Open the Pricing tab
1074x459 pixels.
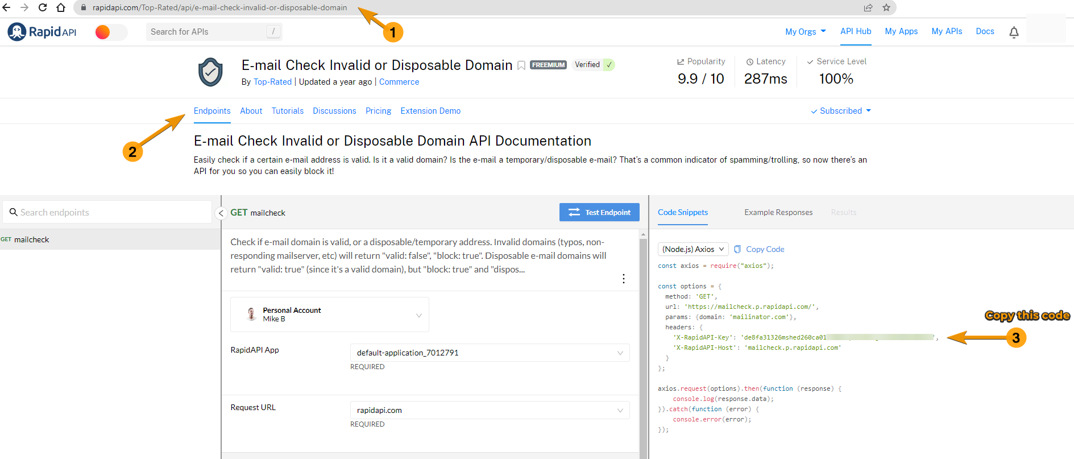point(378,111)
